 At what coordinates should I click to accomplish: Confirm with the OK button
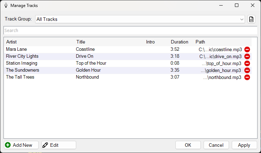pyautogui.click(x=188, y=145)
